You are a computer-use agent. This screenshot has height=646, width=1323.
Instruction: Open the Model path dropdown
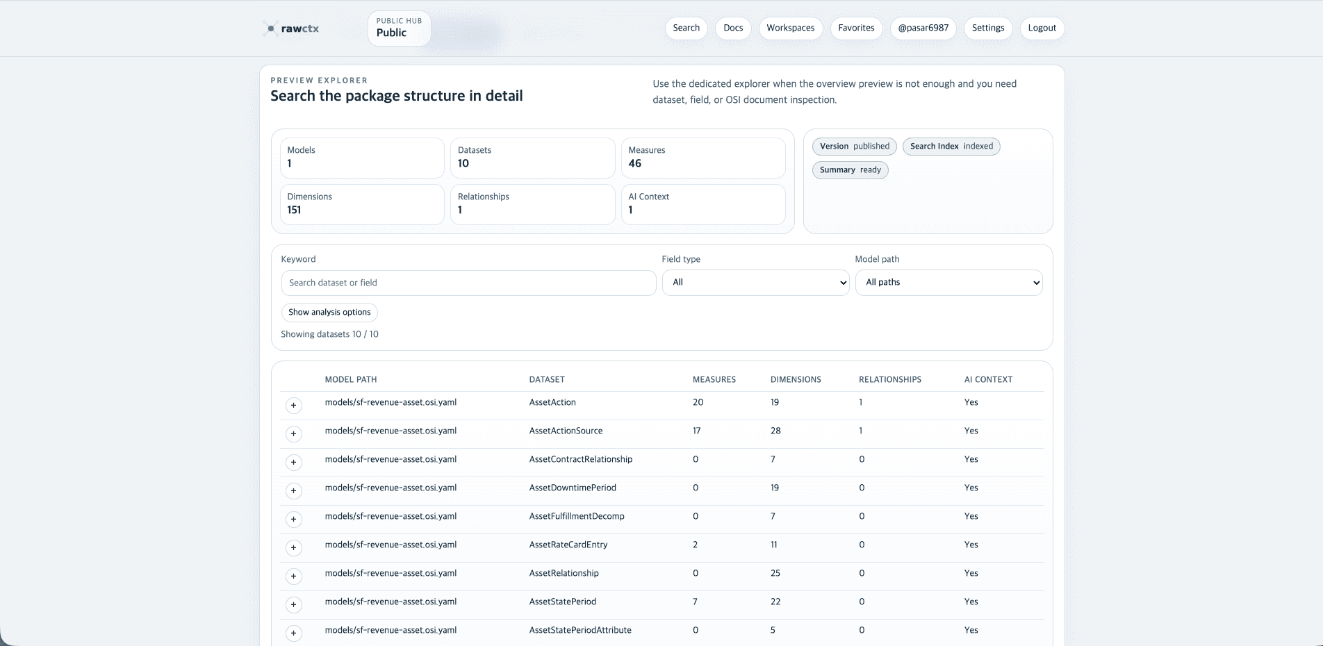pos(948,283)
